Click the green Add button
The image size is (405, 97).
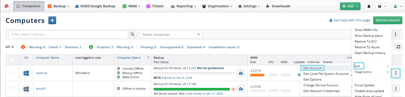click(x=350, y=6)
